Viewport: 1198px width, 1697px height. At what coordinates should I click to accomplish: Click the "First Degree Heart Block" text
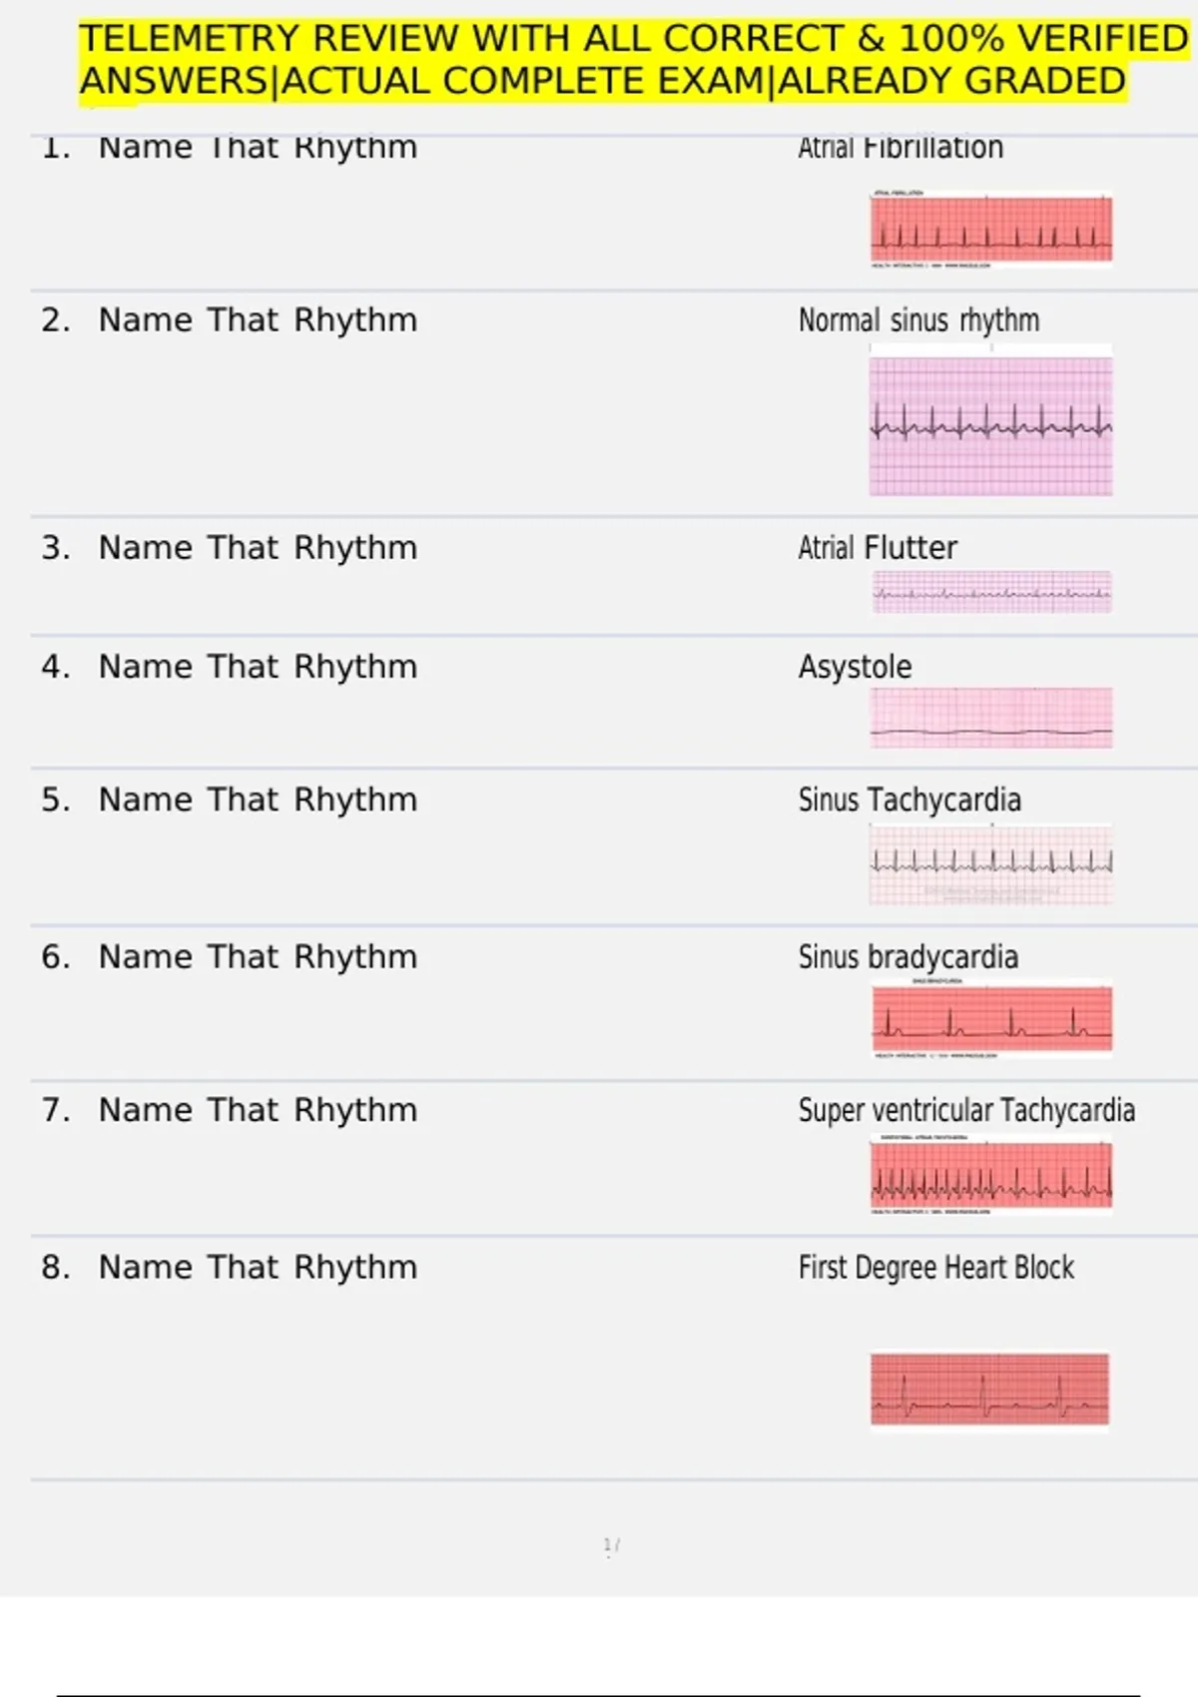935,1268
